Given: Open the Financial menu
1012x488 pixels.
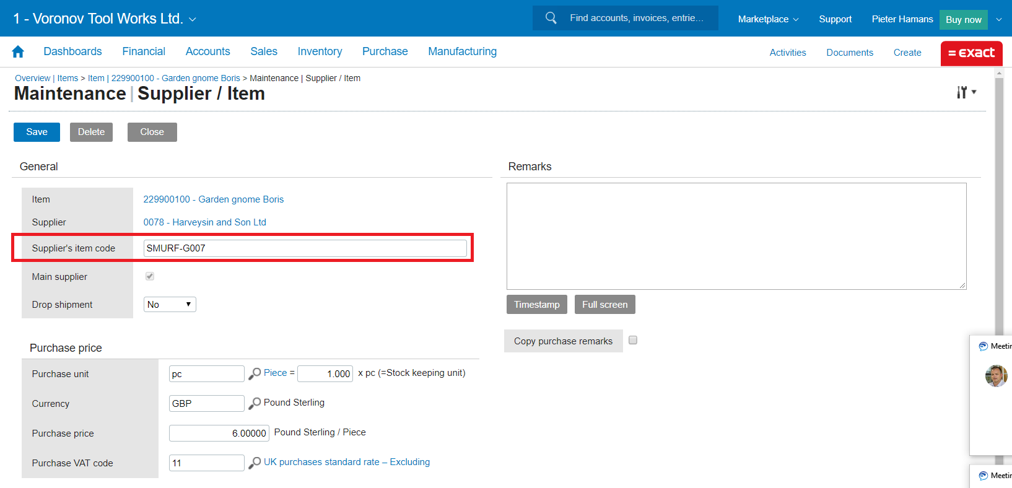Looking at the screenshot, I should 144,51.
